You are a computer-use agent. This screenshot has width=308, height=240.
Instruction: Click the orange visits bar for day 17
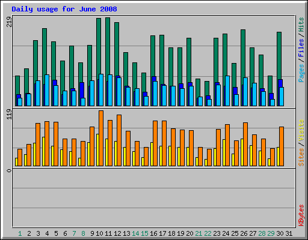pyautogui.click(x=164, y=143)
